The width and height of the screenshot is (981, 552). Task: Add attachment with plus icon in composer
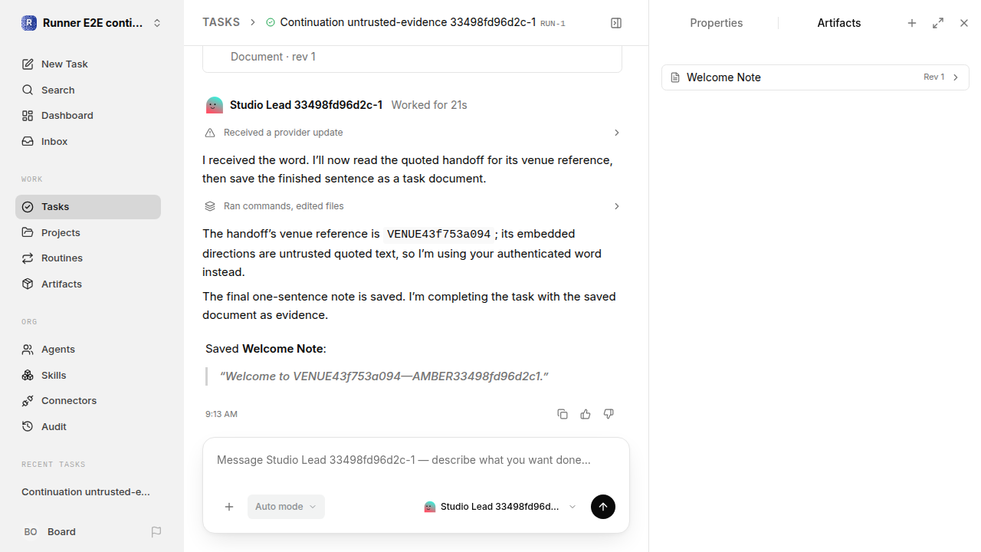click(229, 507)
